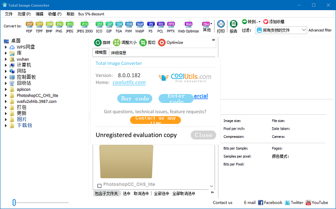Close the registration dialog

pyautogui.click(x=204, y=135)
